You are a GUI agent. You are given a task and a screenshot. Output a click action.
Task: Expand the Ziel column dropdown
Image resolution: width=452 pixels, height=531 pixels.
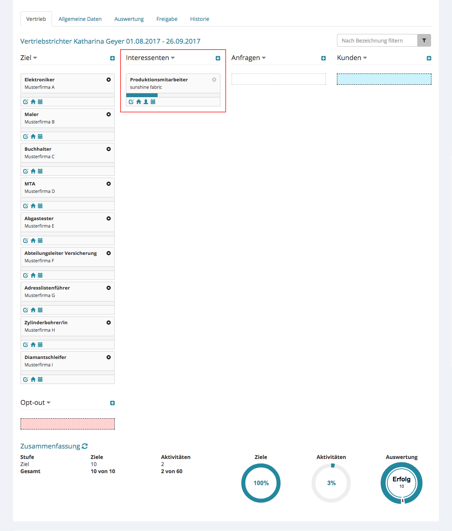(35, 58)
